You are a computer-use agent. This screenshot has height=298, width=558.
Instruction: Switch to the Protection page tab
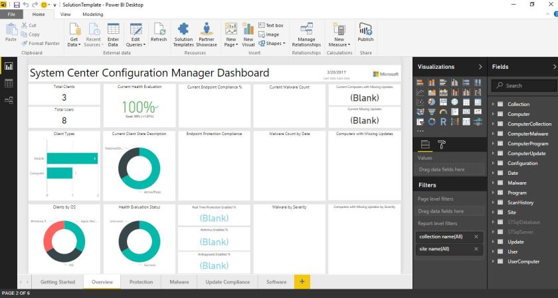pyautogui.click(x=141, y=282)
